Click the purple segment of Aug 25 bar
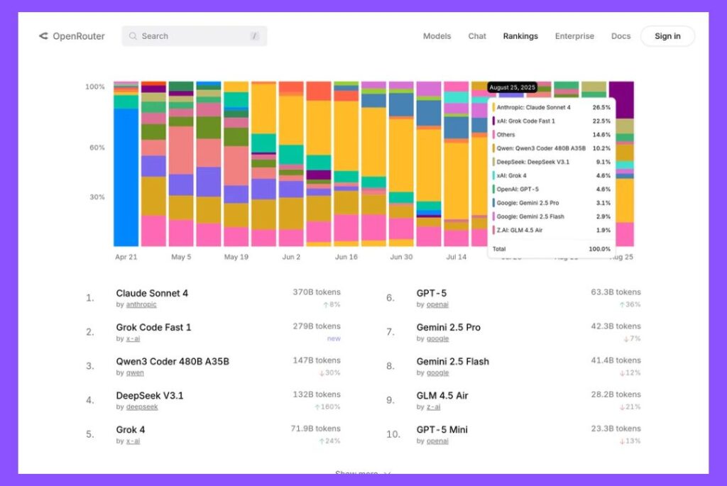 pyautogui.click(x=621, y=100)
